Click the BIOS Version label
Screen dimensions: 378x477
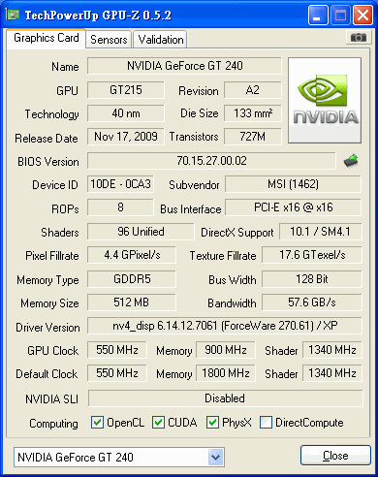point(48,162)
